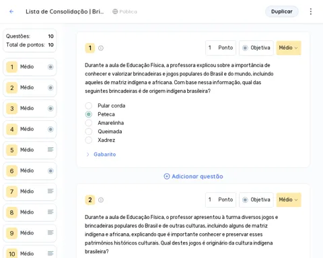Click the list title Lista de Consolidação
Viewport: 323px width, 258px height.
tap(65, 11)
